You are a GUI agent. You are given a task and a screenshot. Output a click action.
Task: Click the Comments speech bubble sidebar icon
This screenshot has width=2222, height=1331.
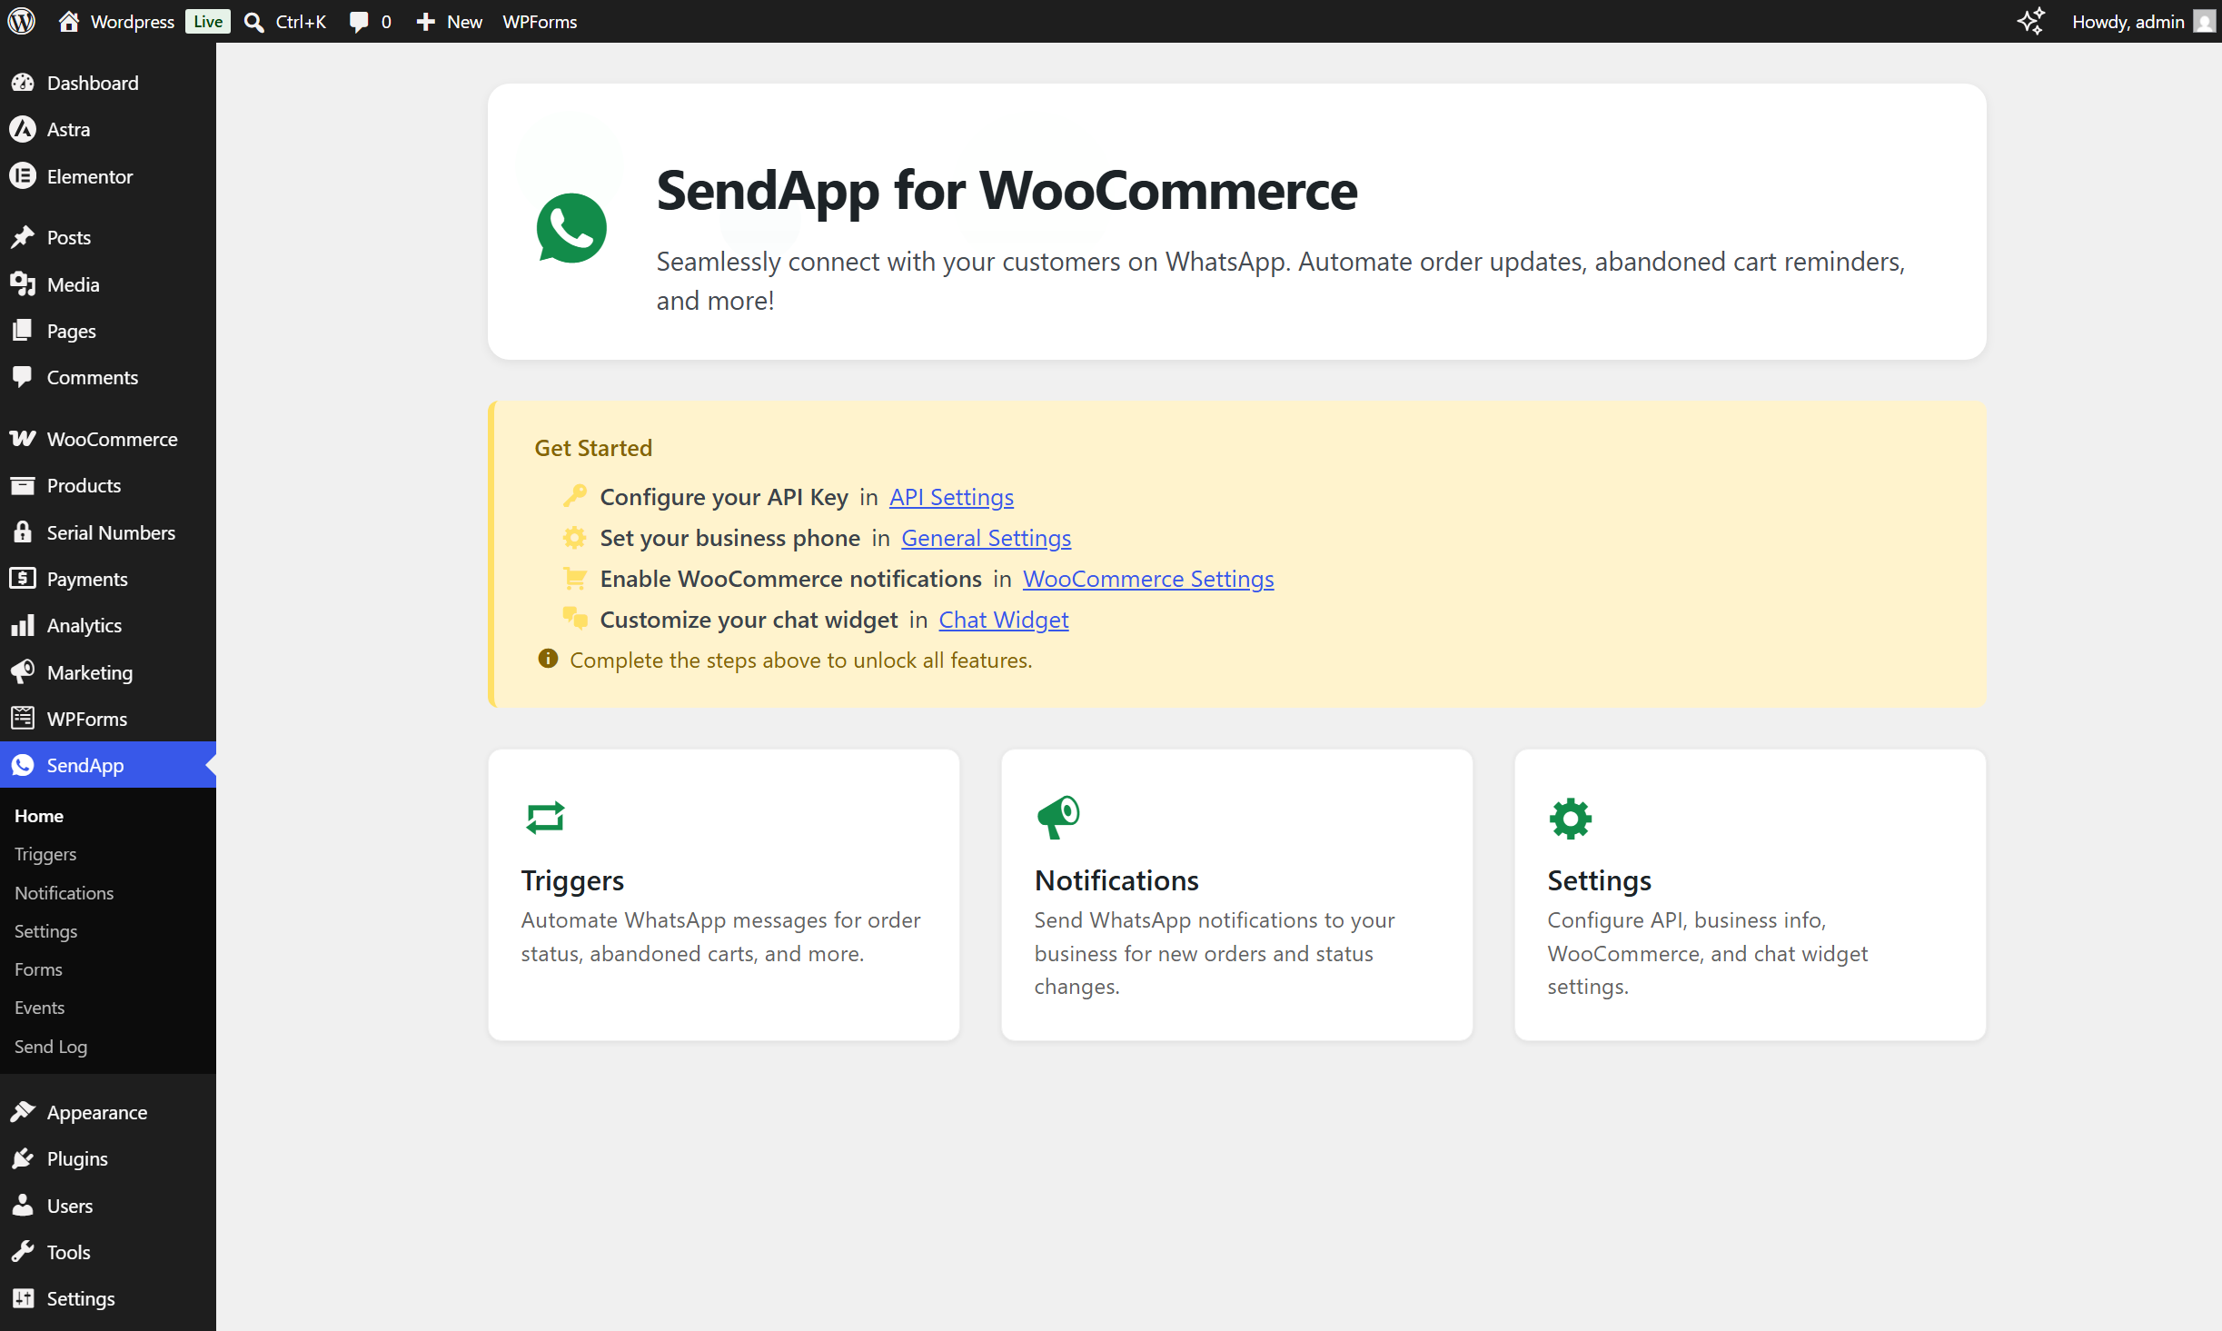coord(23,377)
